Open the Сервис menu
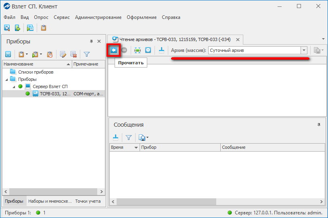The image size is (328, 218). point(62,17)
